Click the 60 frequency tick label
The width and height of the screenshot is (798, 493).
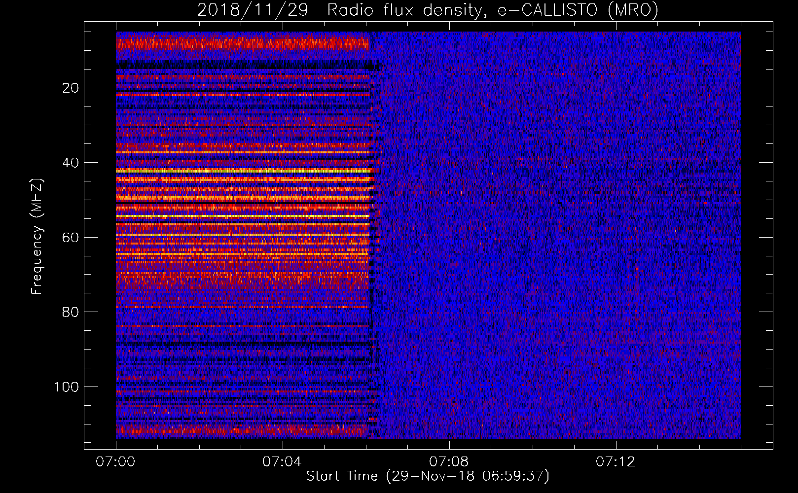71,237
